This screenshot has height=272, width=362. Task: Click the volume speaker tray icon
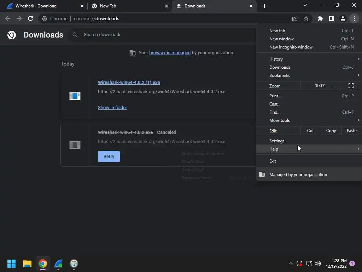318,263
